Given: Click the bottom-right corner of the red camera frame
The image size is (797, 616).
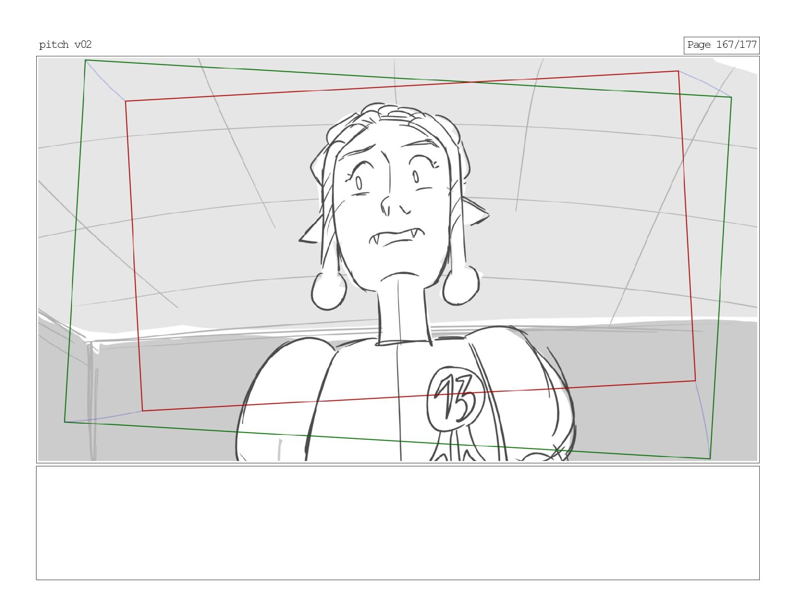Looking at the screenshot, I should (695, 380).
